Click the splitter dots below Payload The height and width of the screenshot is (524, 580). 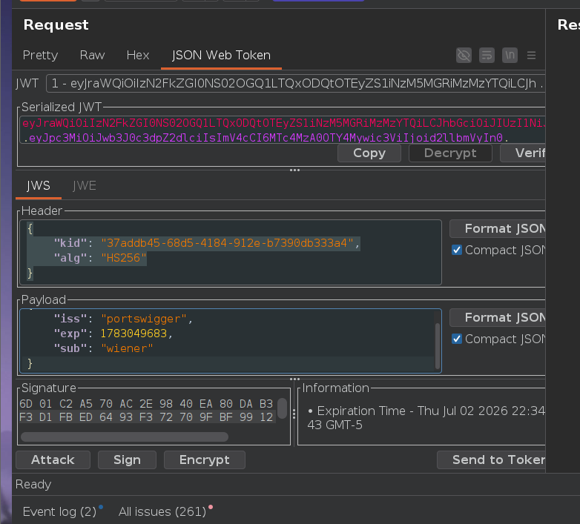coord(294,379)
